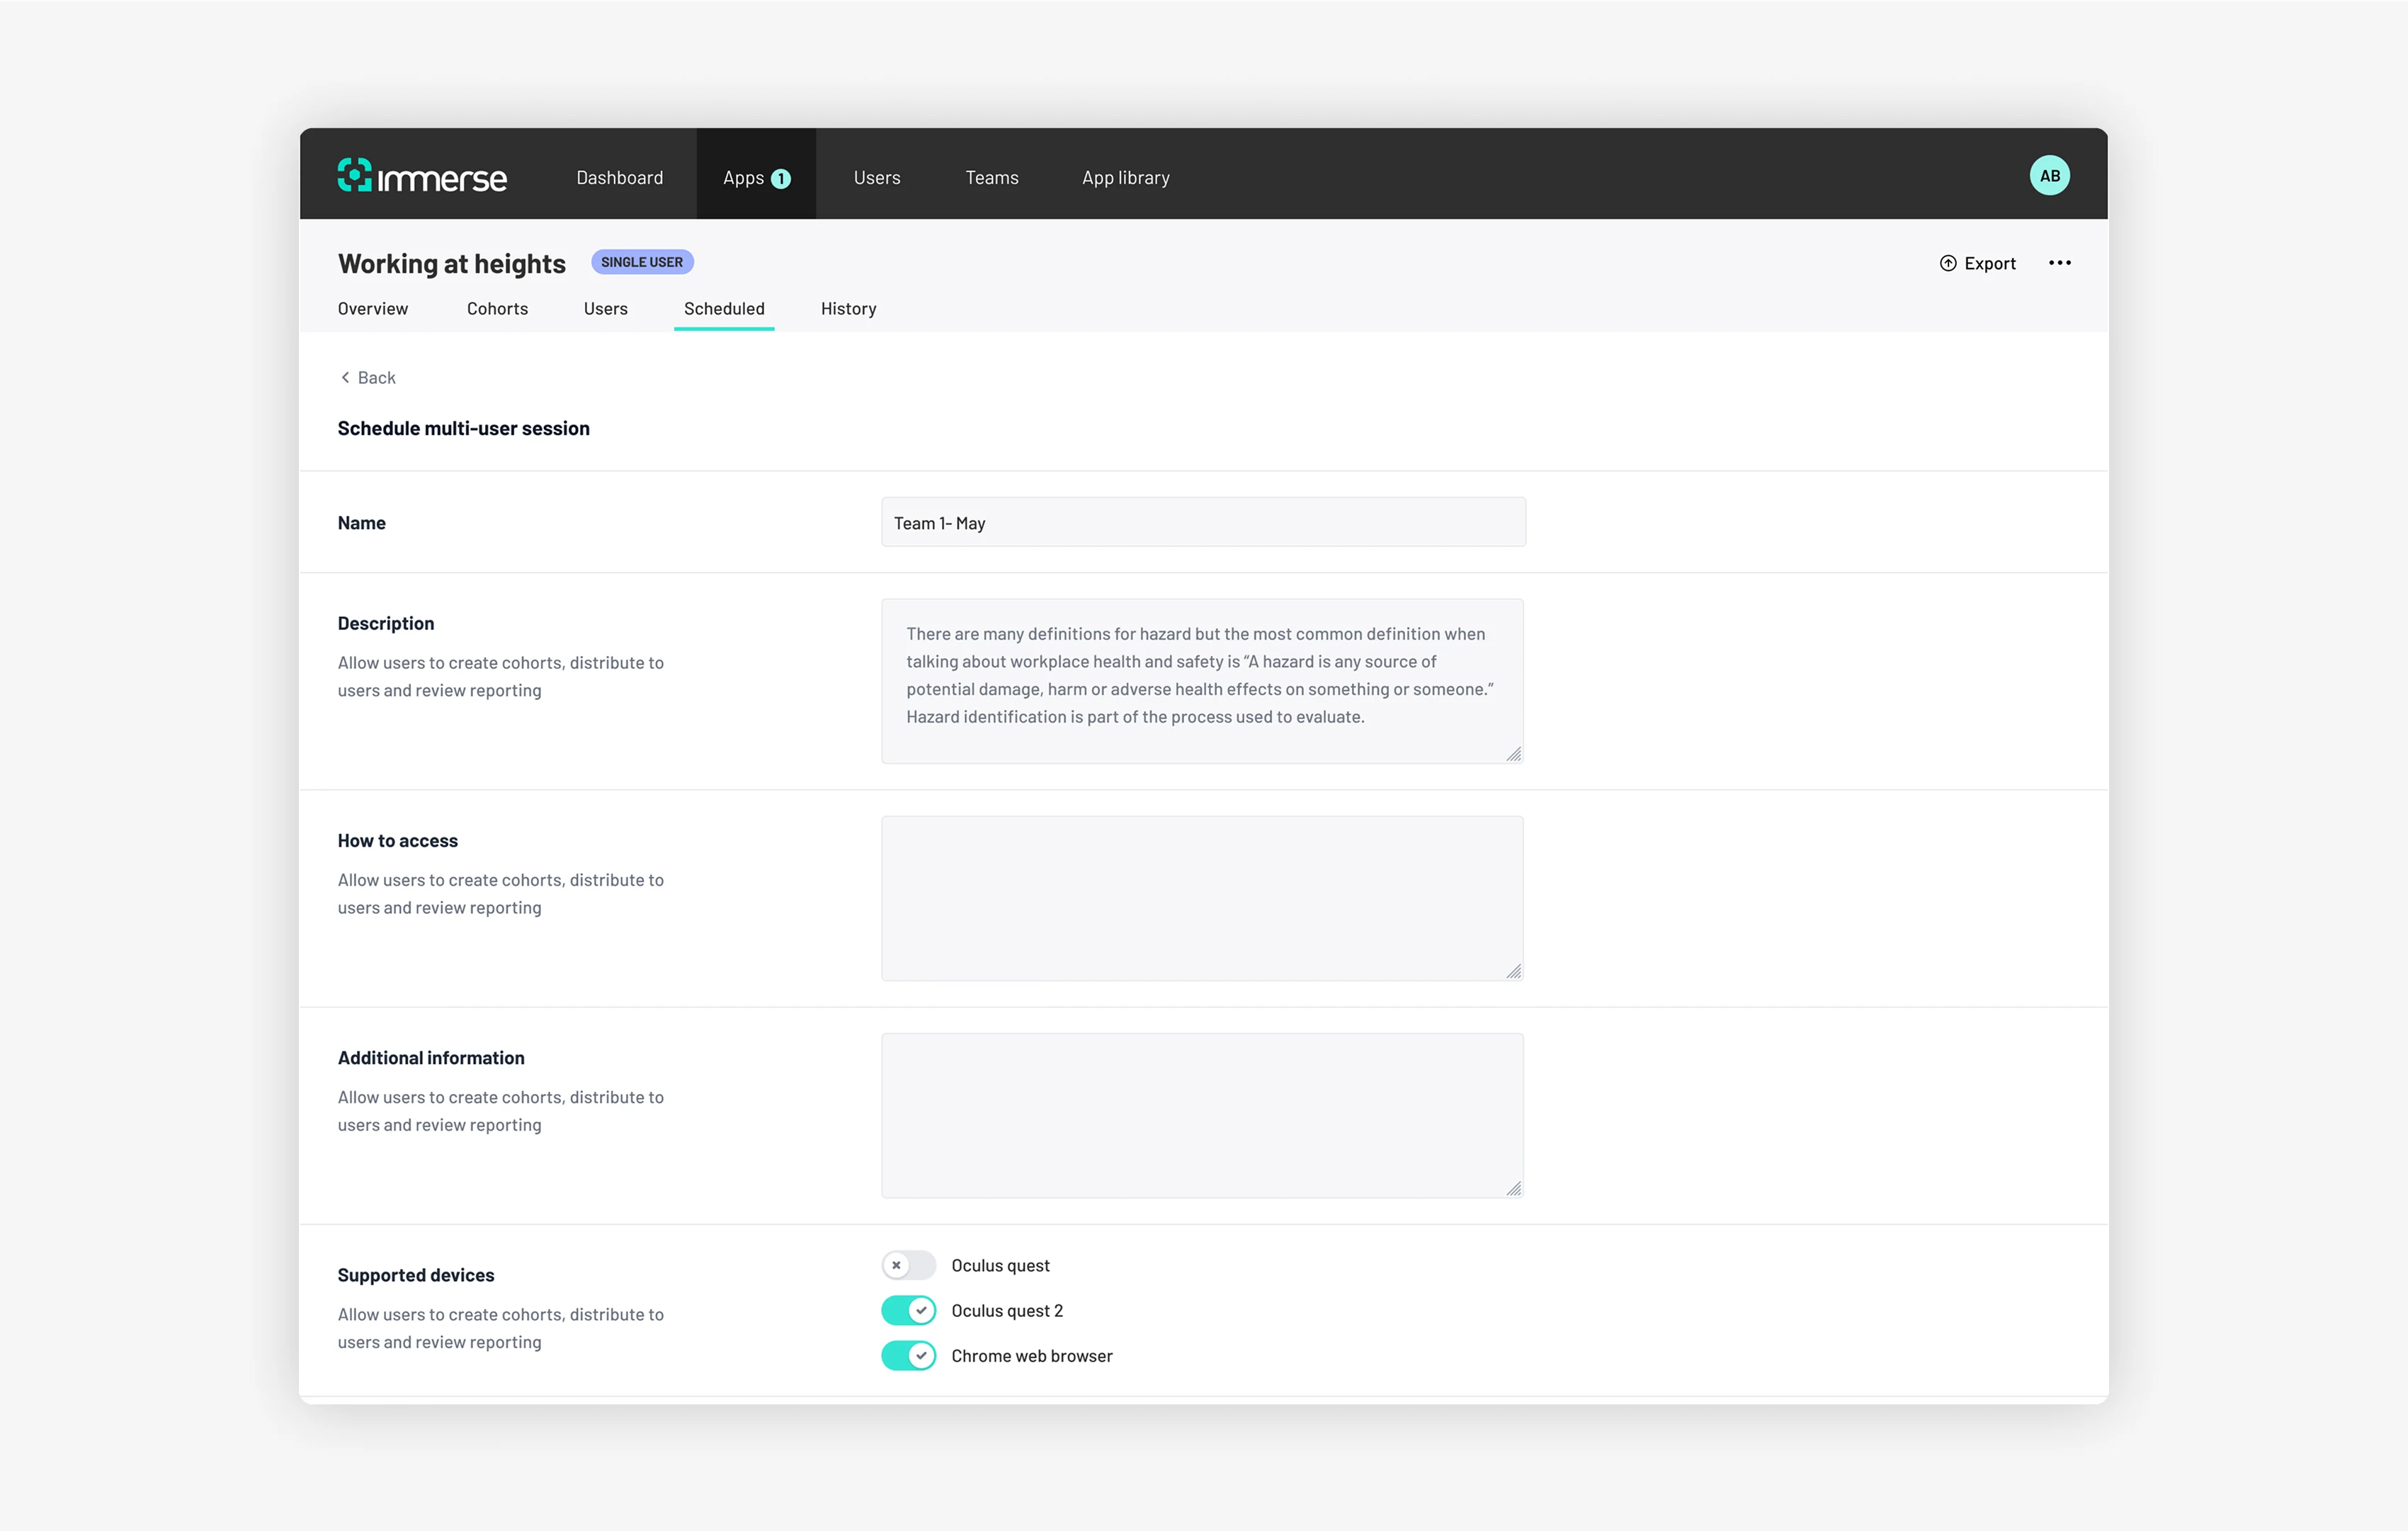This screenshot has width=2408, height=1531.
Task: Navigate to Teams
Action: point(991,177)
